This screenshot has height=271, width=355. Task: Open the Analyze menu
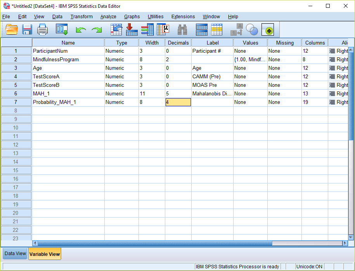(108, 17)
